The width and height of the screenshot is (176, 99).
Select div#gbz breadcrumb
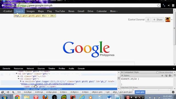[85, 92]
